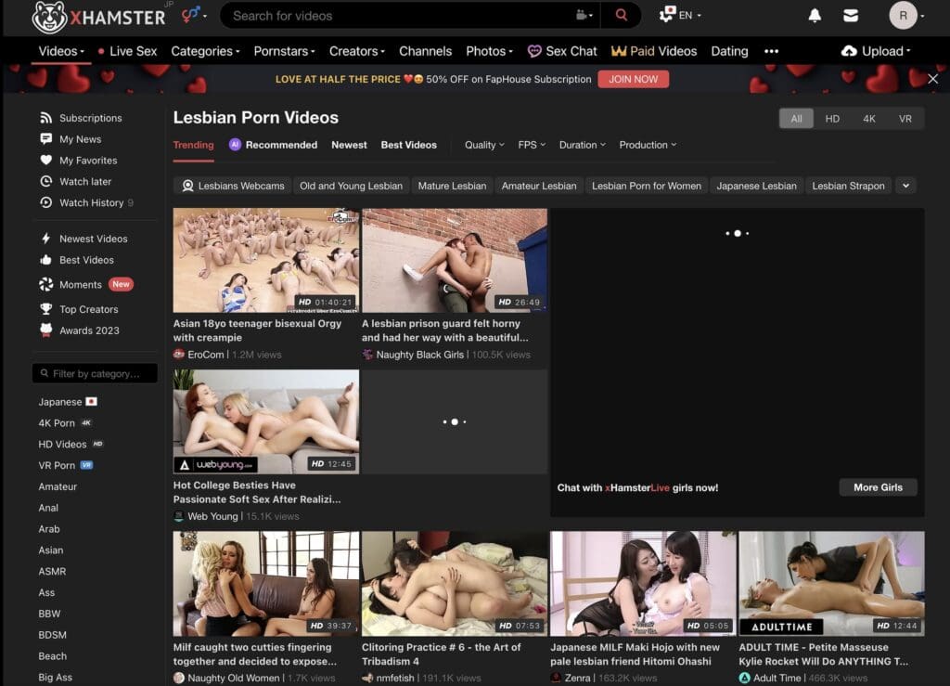Expand the Quality dropdown
The height and width of the screenshot is (686, 950).
(484, 145)
